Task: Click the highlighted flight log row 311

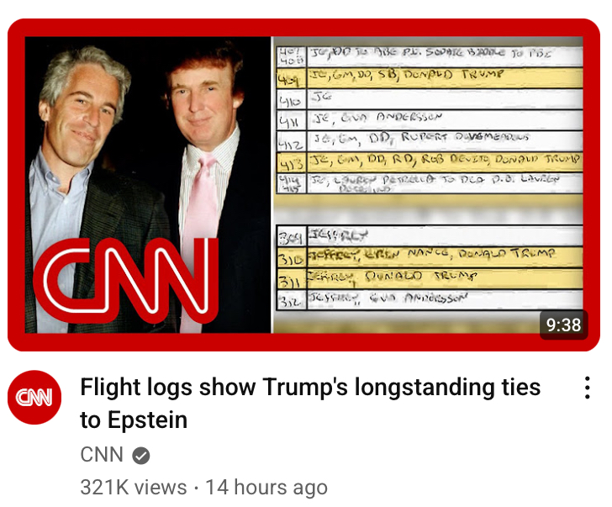Action: 430,278
